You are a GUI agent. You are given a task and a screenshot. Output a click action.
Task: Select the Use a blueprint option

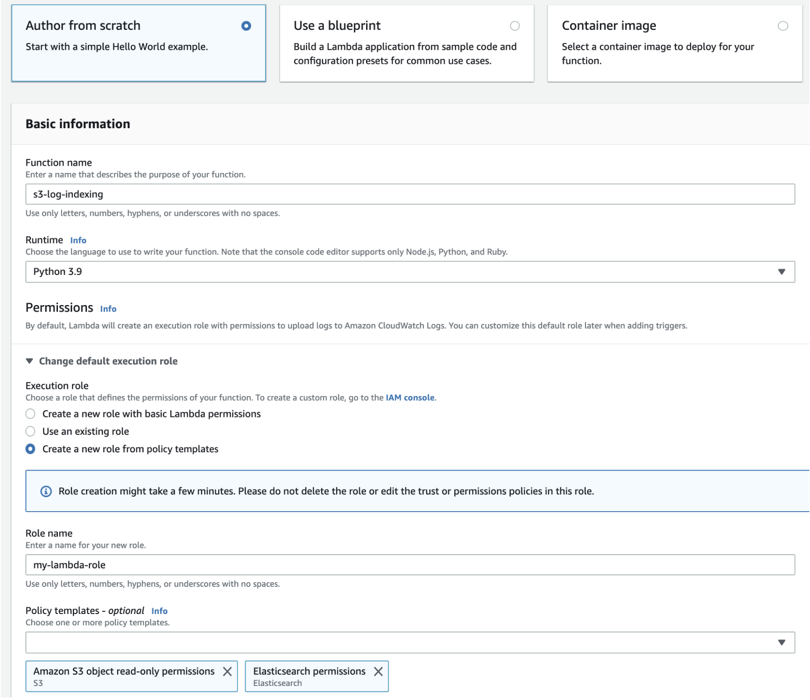pos(514,26)
